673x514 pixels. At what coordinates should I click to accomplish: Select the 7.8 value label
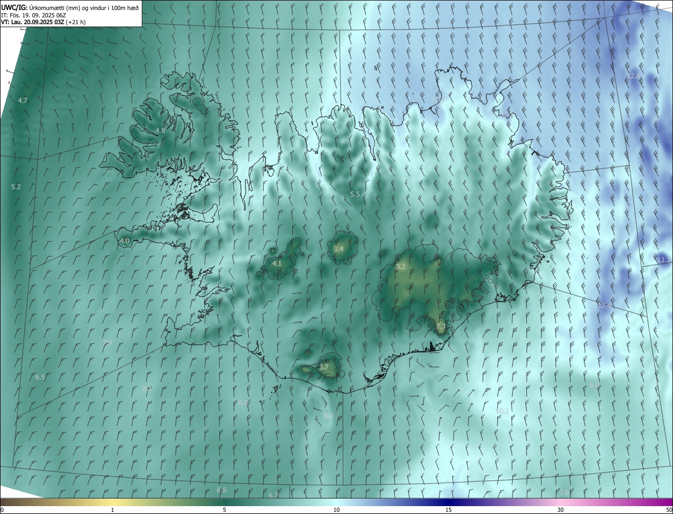click(x=563, y=492)
